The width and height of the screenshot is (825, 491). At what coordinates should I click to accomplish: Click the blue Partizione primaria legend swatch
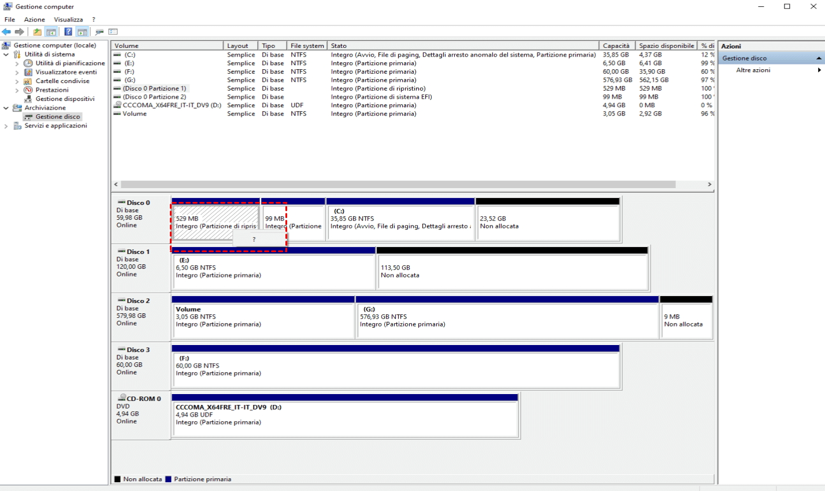168,479
